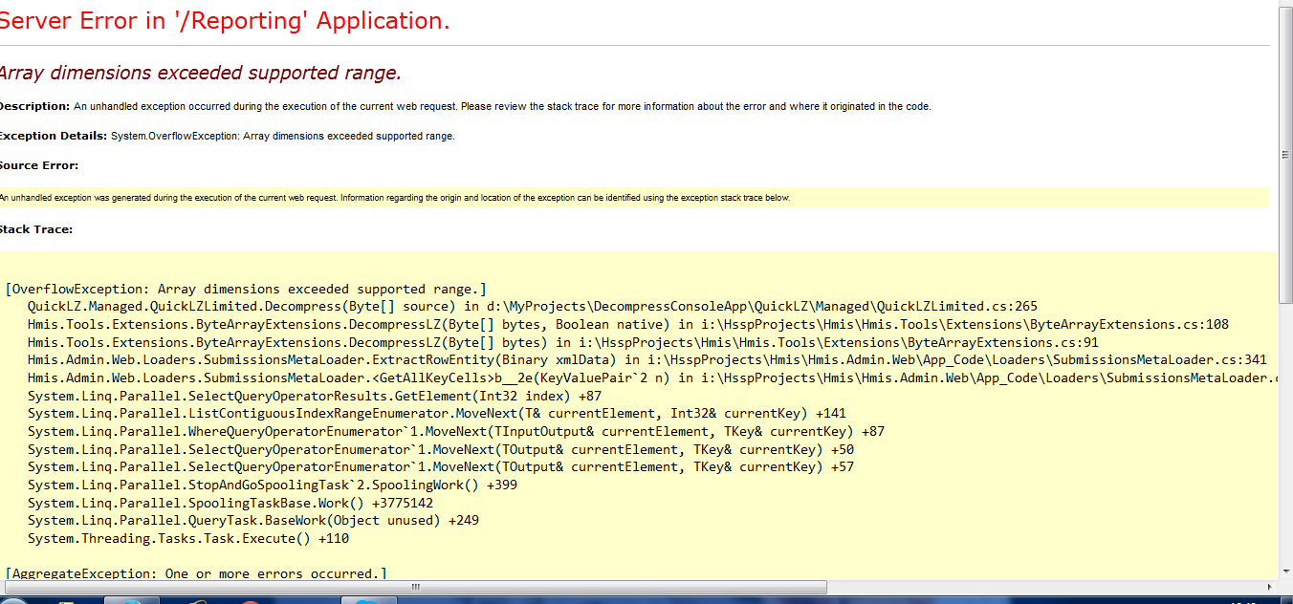The width and height of the screenshot is (1293, 604).
Task: Click the bold 'Description:' label
Action: coord(34,106)
